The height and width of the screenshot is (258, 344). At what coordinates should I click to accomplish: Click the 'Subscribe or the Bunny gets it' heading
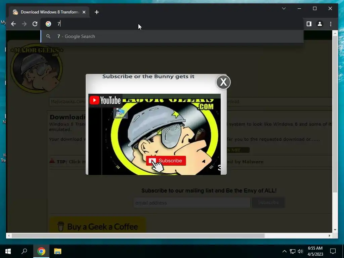148,77
